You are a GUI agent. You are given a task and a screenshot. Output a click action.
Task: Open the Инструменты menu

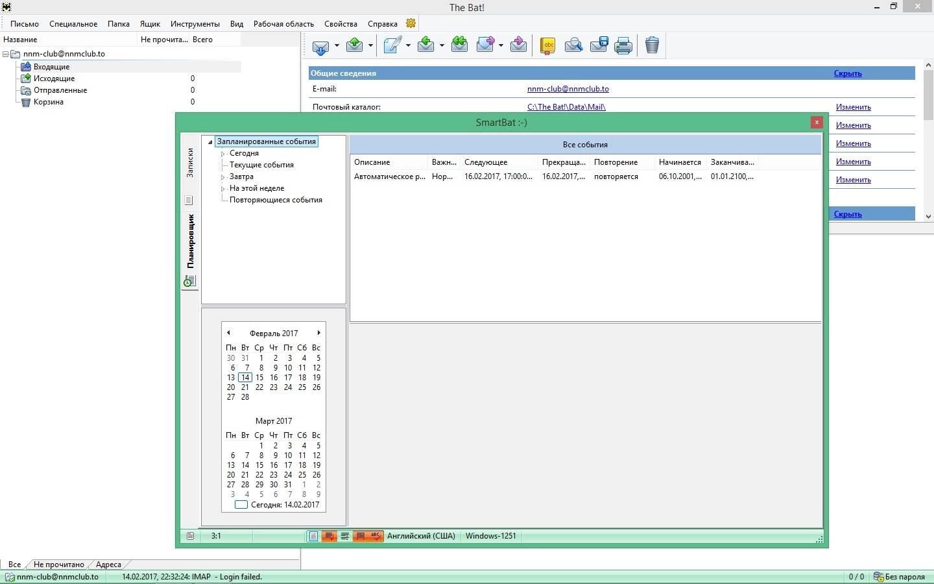pyautogui.click(x=195, y=24)
